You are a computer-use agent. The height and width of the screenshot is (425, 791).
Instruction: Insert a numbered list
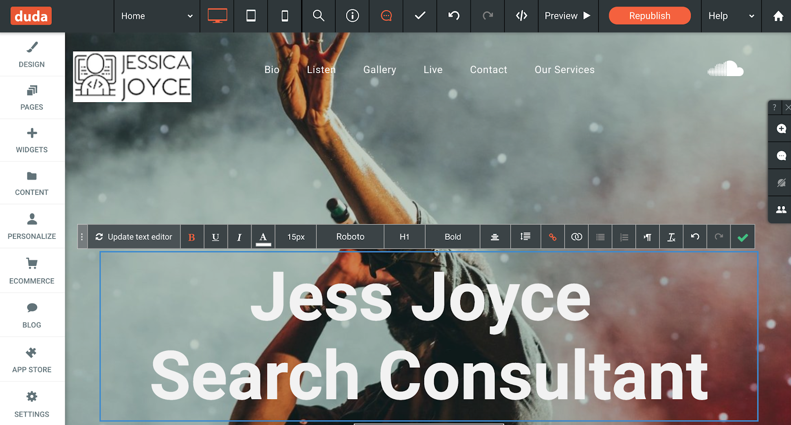(x=624, y=237)
